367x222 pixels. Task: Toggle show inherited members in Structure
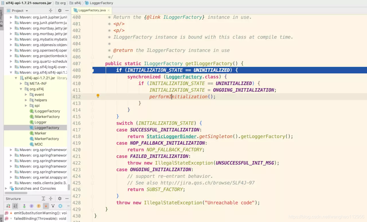[x=24, y=206]
